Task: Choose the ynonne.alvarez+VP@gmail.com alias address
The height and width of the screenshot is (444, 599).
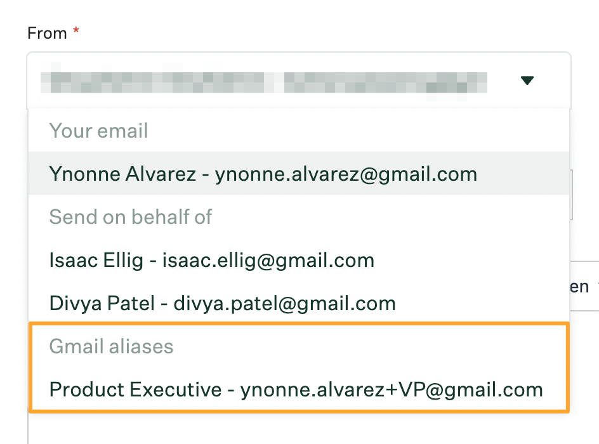Action: [392, 390]
